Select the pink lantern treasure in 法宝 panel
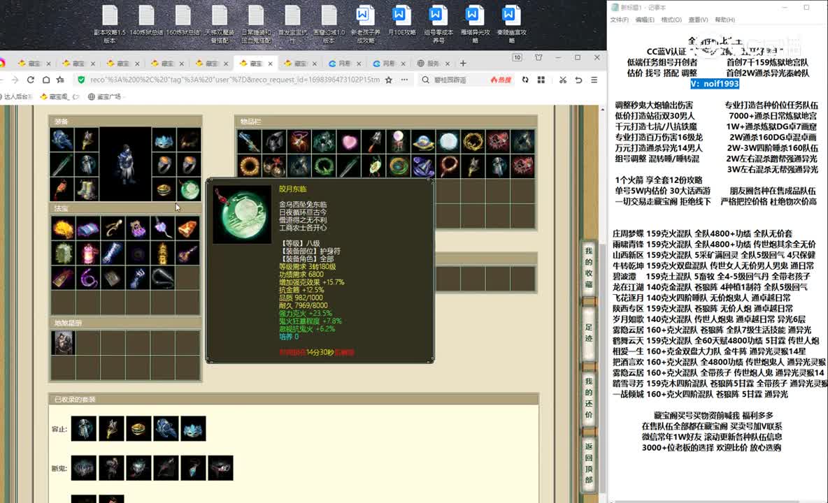 [87, 254]
